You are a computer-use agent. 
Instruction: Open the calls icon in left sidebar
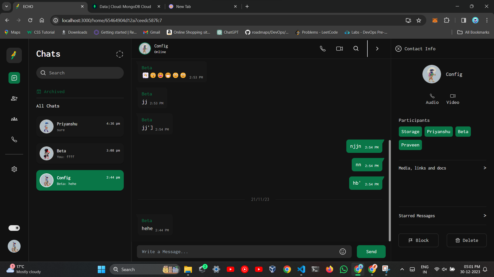point(14,140)
